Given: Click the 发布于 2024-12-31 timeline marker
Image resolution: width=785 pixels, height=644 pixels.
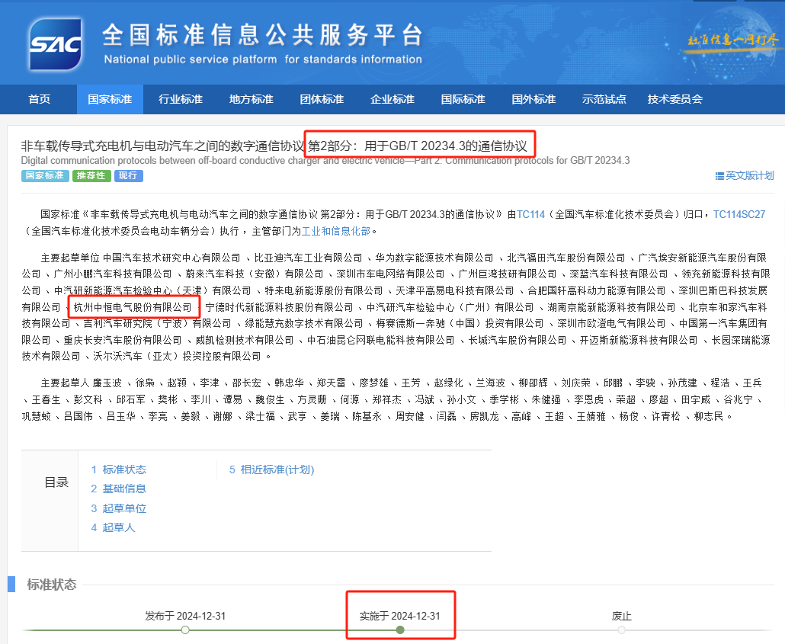Looking at the screenshot, I should [185, 630].
